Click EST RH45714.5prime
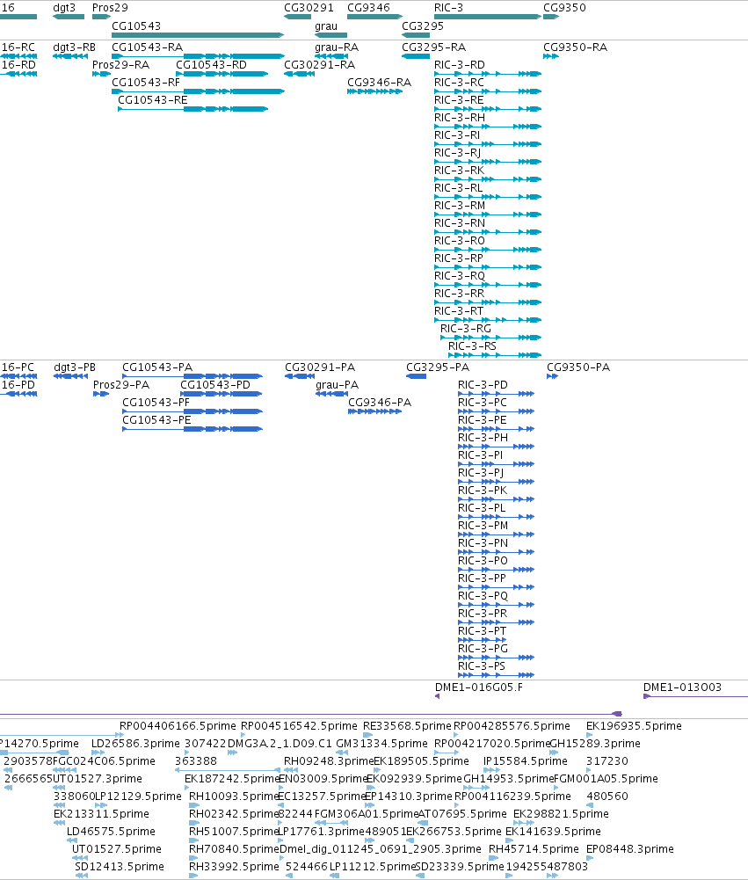748x880 pixels. 534,849
